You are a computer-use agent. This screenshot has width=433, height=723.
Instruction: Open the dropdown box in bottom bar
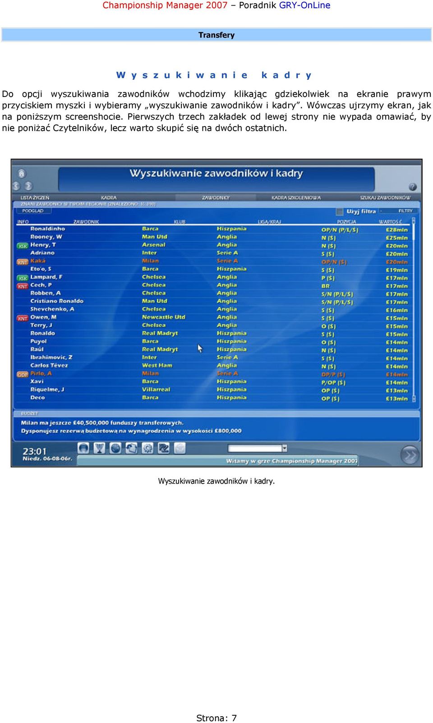coord(258,448)
